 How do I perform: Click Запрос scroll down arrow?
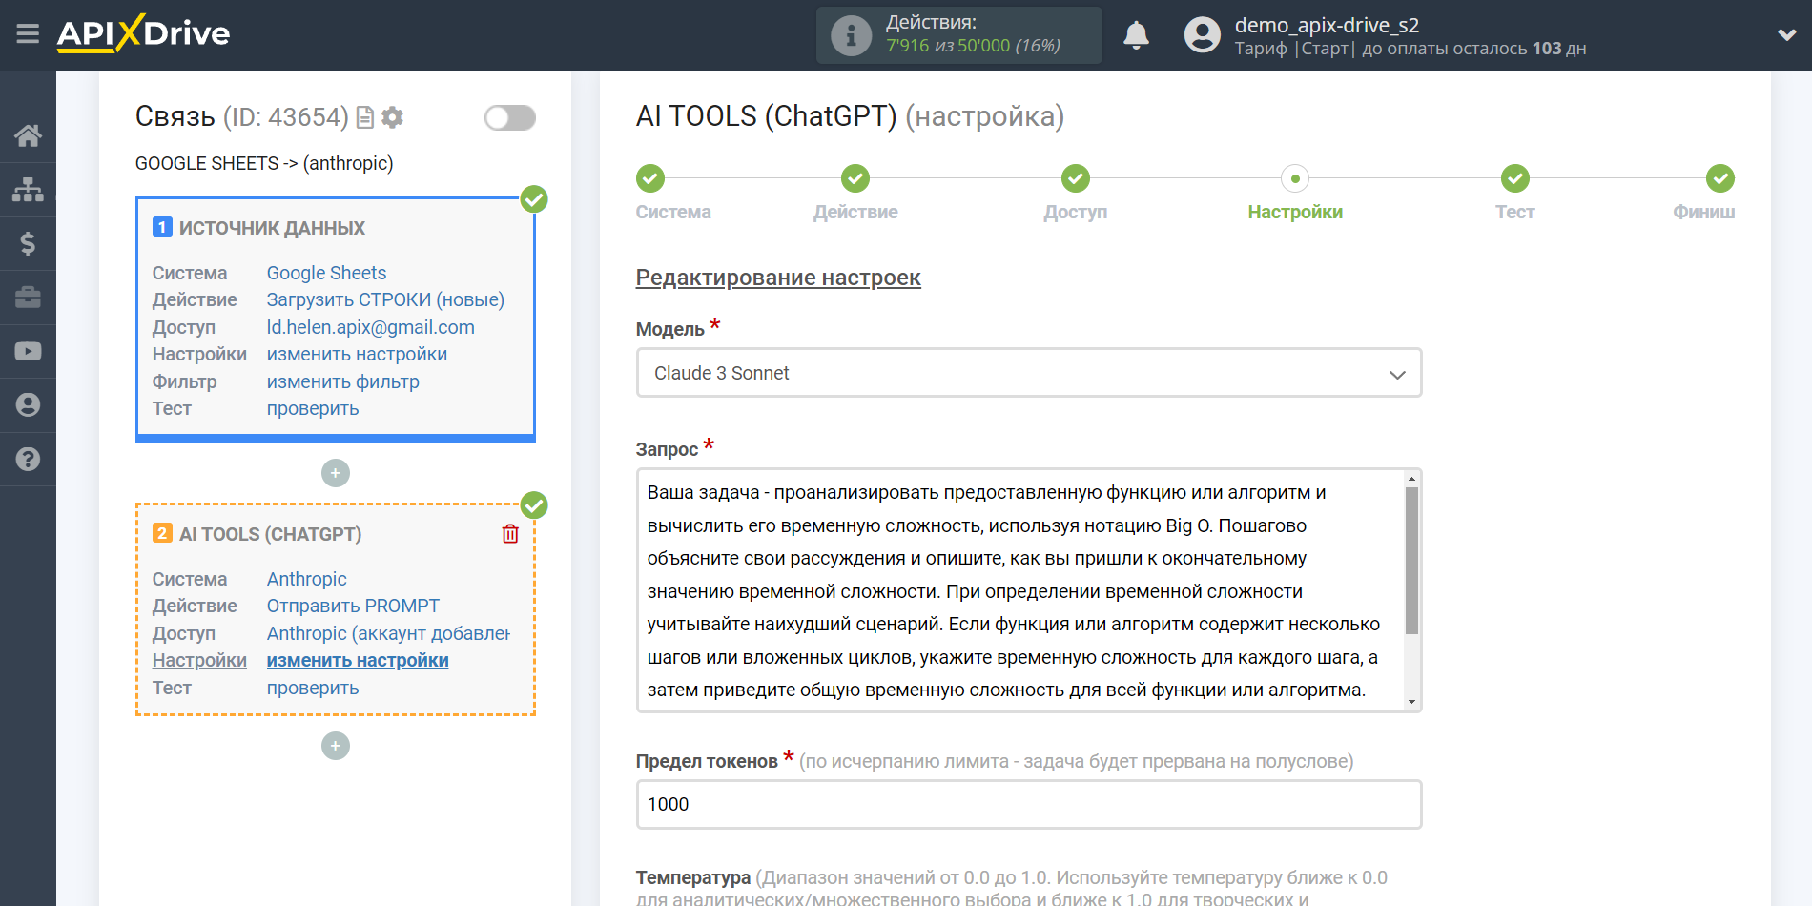1411,703
